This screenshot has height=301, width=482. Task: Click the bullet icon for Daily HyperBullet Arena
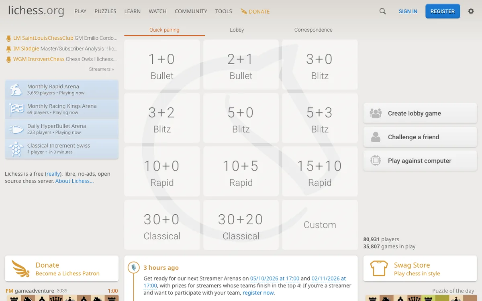[x=16, y=129]
